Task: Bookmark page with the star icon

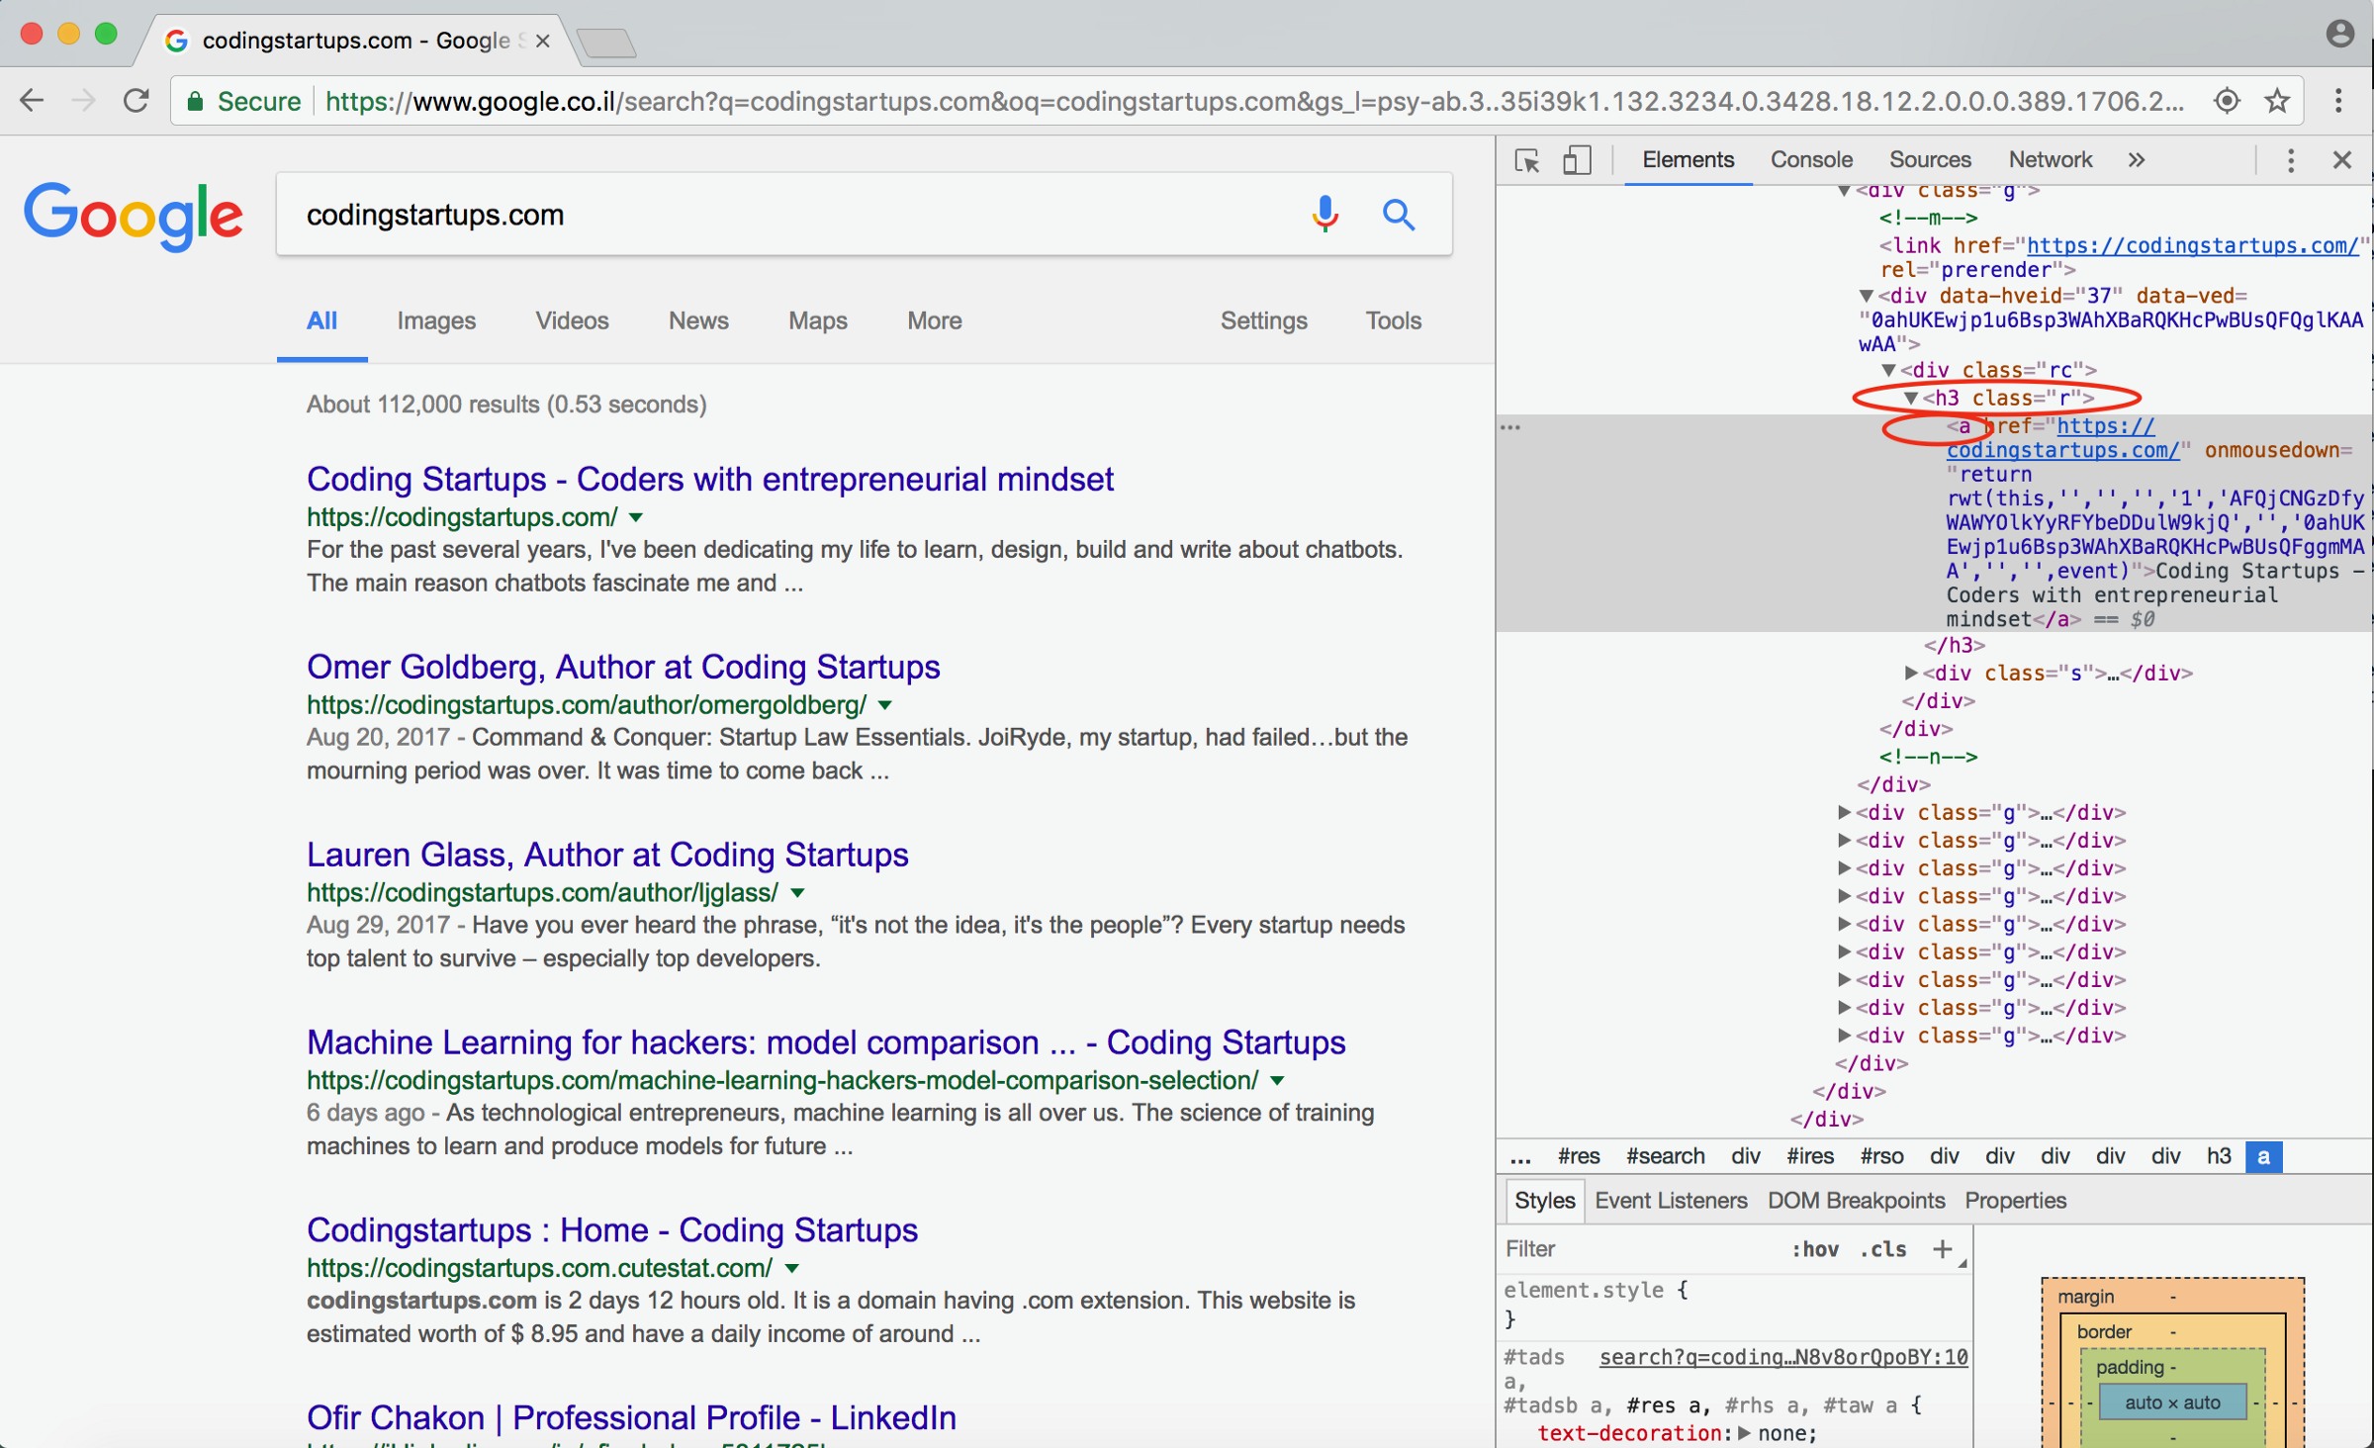Action: [x=2277, y=101]
